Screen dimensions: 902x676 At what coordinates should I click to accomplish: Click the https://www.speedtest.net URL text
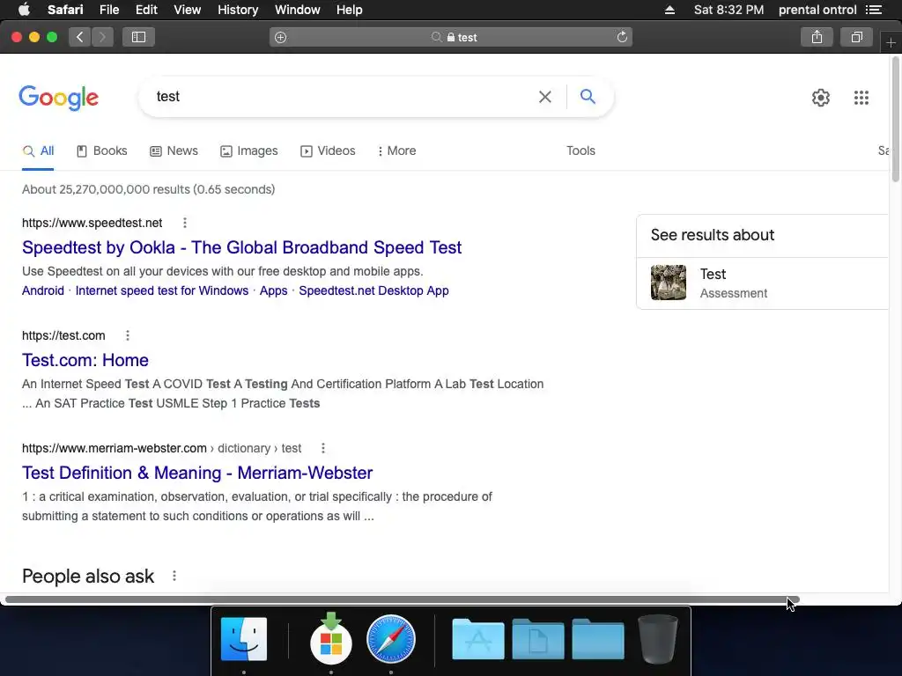pyautogui.click(x=92, y=223)
